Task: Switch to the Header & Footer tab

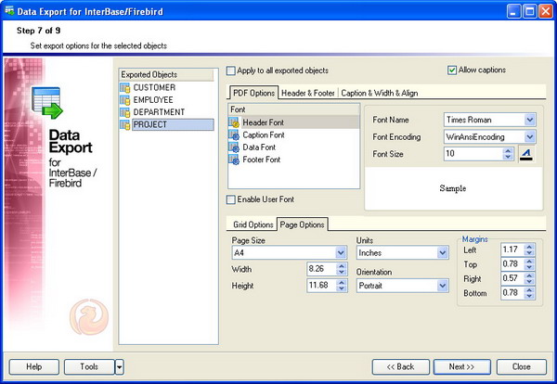Action: 308,94
